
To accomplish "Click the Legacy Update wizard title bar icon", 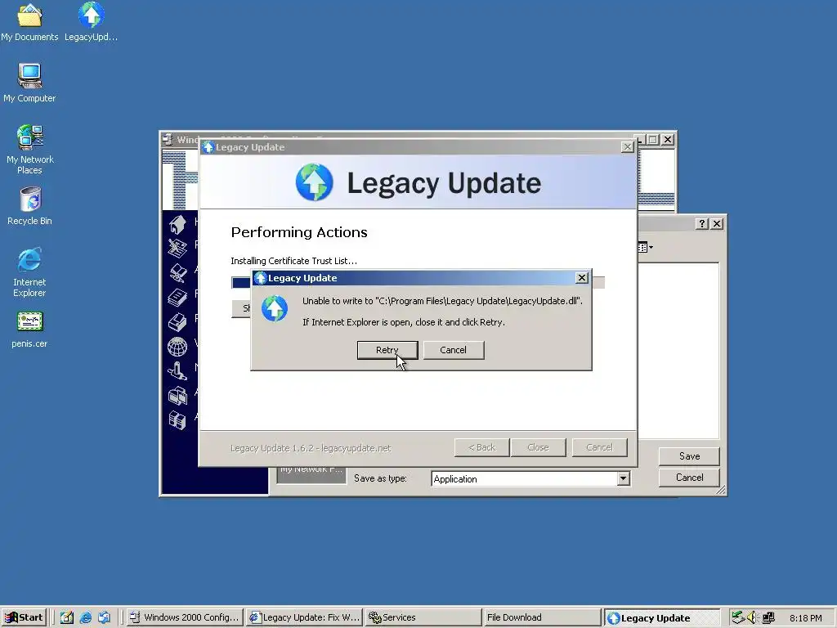I will pyautogui.click(x=208, y=147).
